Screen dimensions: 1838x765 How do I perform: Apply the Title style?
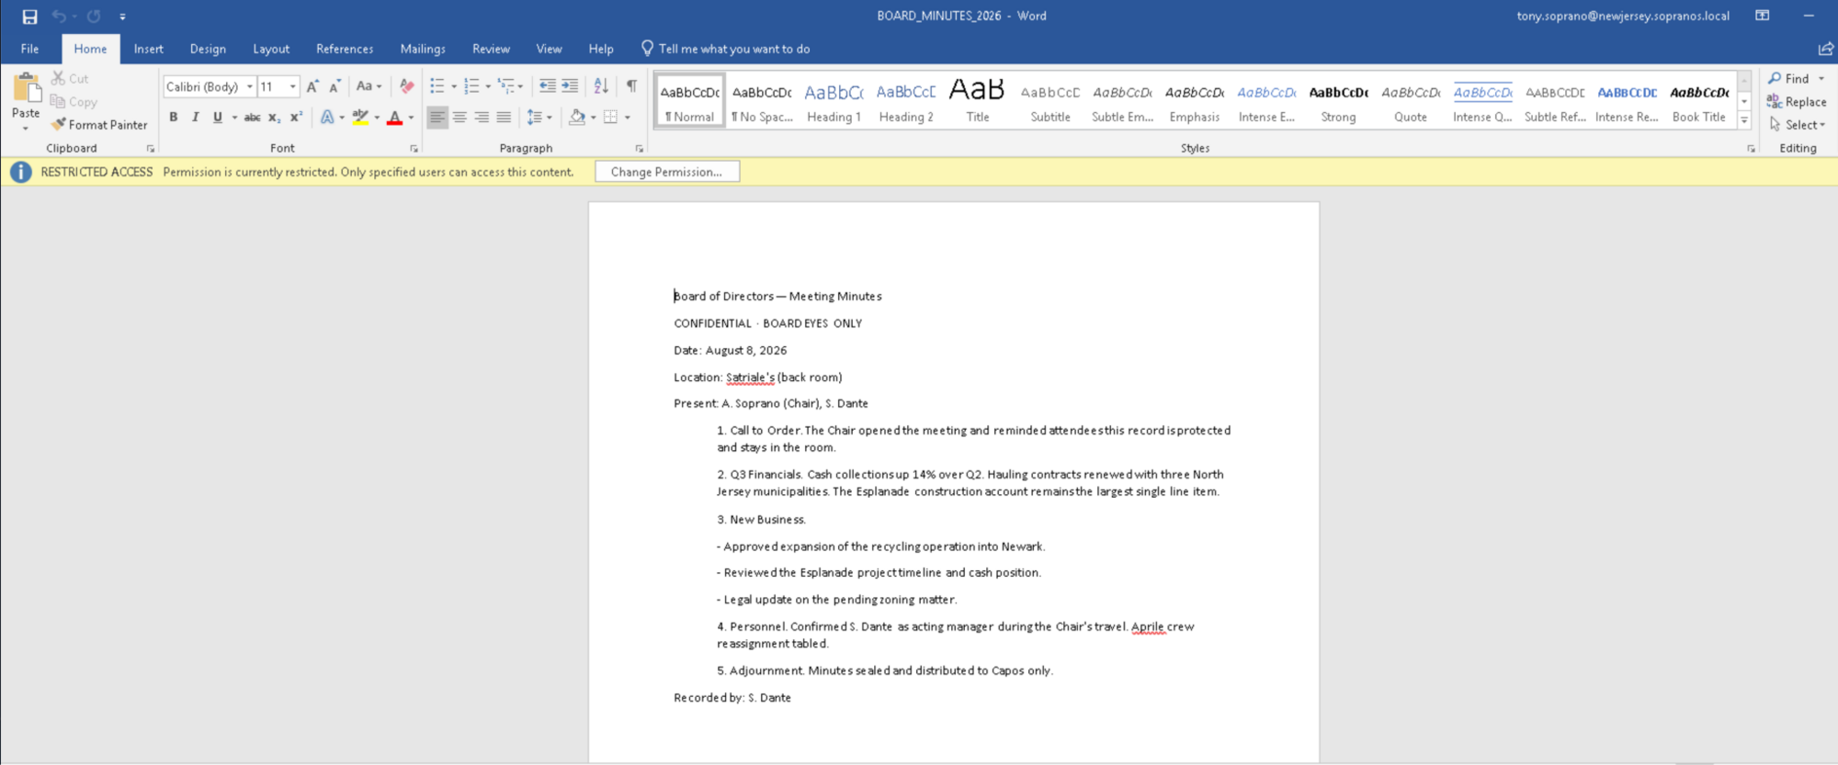tap(978, 100)
